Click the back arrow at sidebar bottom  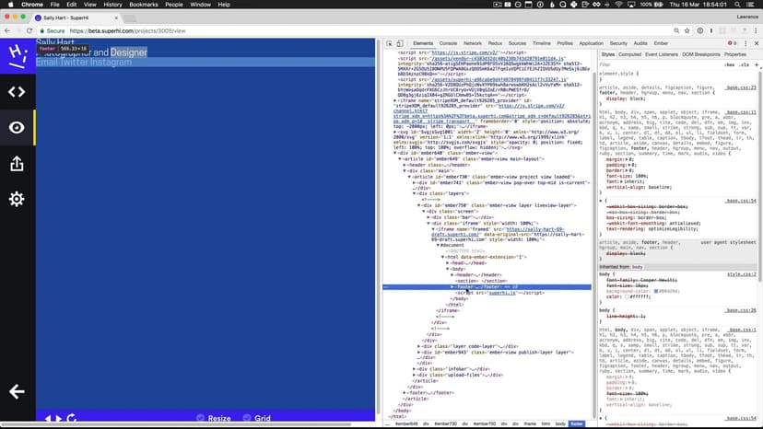(x=17, y=391)
